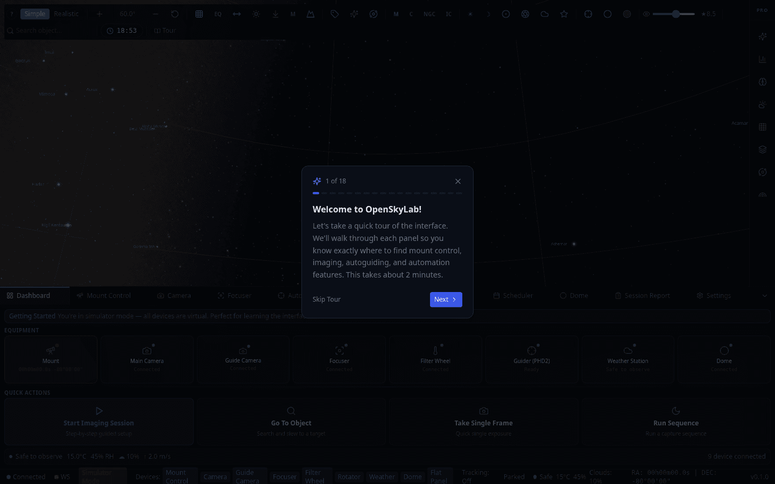Open the Settings tab
The width and height of the screenshot is (775, 484).
714,296
